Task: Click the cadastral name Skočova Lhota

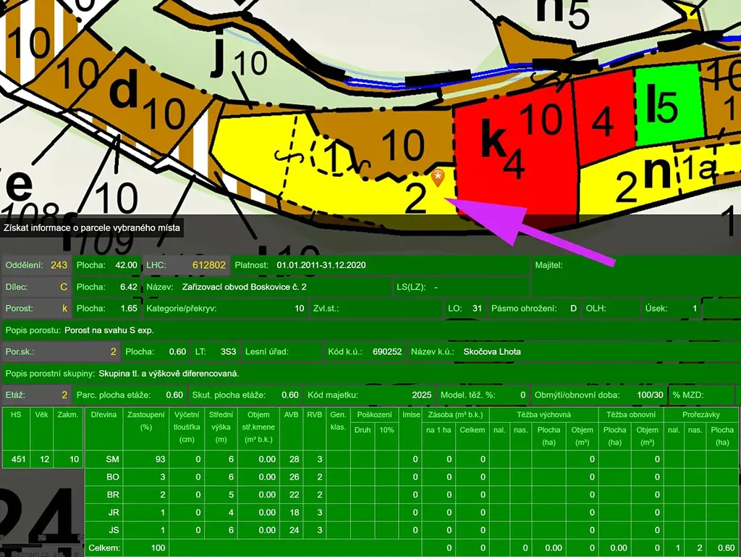Action: [492, 352]
